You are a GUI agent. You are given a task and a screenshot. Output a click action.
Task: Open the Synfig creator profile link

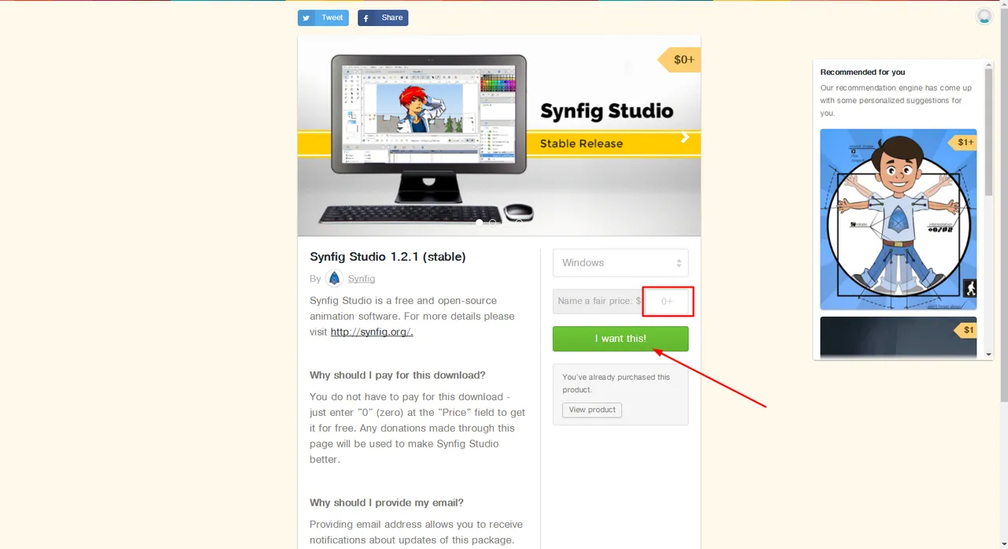(x=361, y=279)
